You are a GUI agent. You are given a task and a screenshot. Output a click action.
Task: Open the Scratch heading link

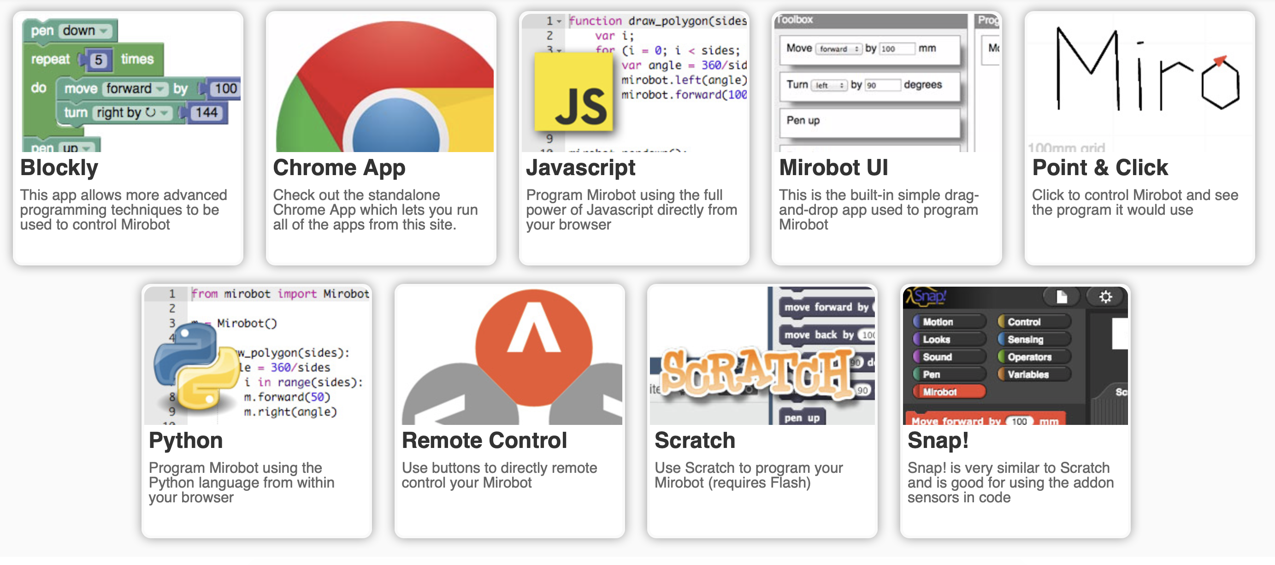pyautogui.click(x=695, y=441)
